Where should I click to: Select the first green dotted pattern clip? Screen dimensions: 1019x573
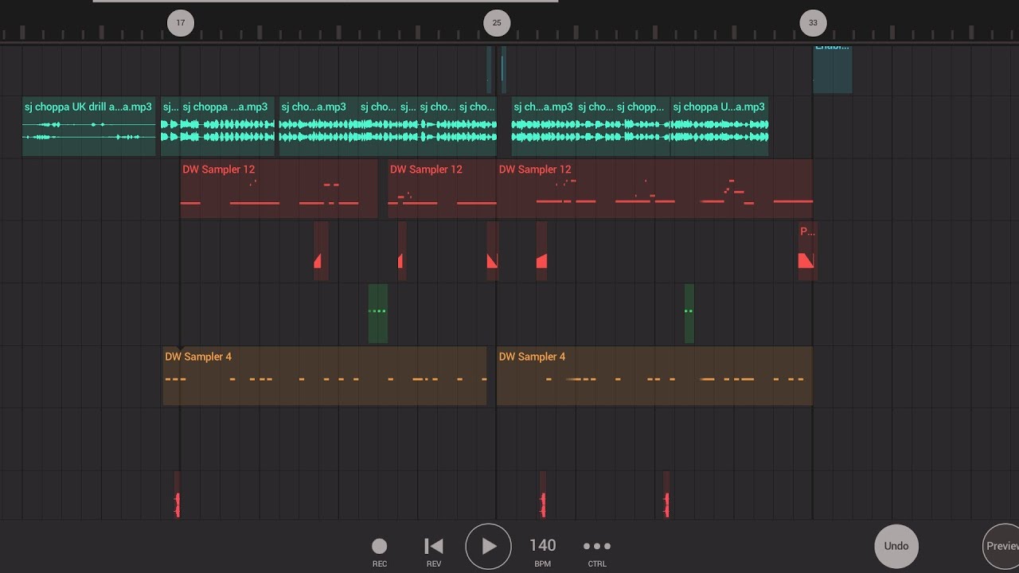(378, 314)
